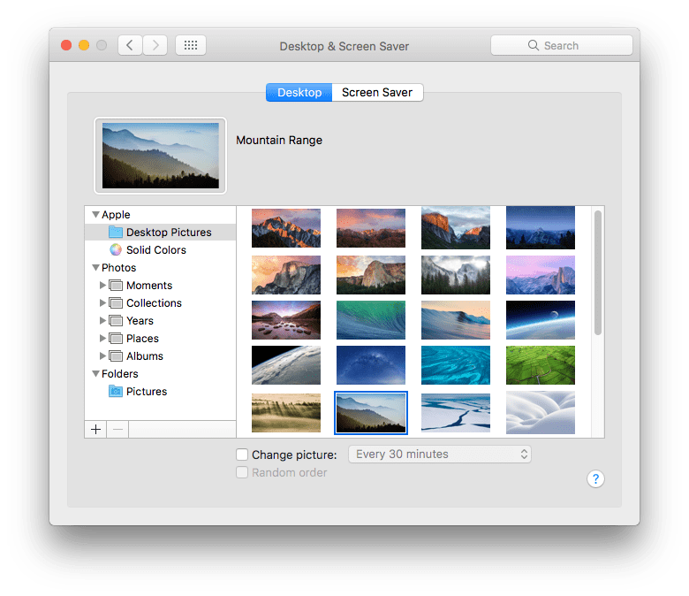
Task: Select the Moments photo item
Action: click(x=148, y=286)
